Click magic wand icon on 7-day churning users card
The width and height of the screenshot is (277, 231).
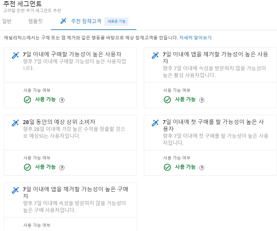155,55
